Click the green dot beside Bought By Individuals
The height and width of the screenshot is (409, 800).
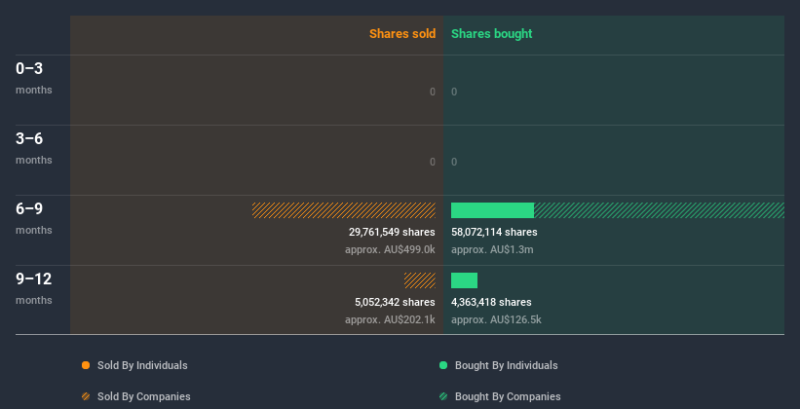443,365
